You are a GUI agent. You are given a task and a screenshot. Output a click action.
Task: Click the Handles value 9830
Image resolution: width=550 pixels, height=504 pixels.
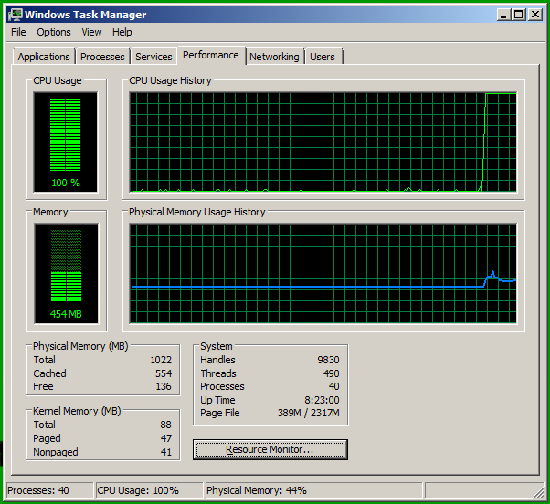click(328, 360)
